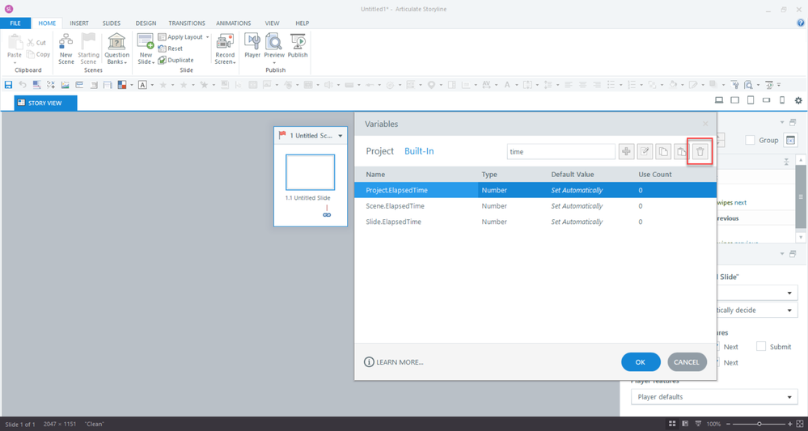This screenshot has width=808, height=431.
Task: Enable the Submit checkbox
Action: click(x=761, y=346)
